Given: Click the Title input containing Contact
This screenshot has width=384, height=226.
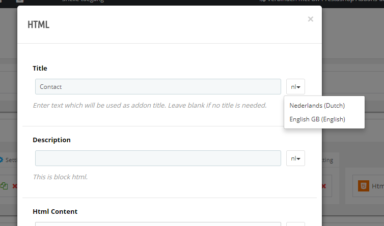Looking at the screenshot, I should click(158, 87).
